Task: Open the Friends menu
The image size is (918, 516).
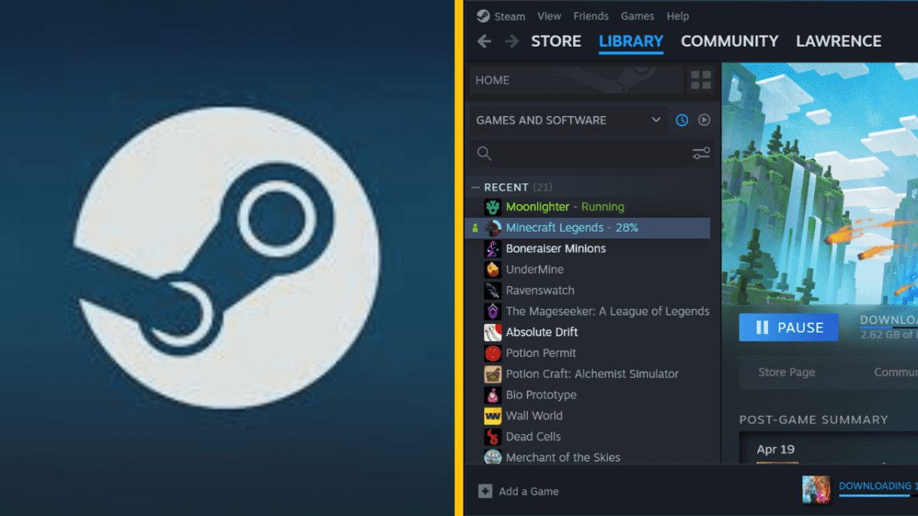Action: (591, 16)
